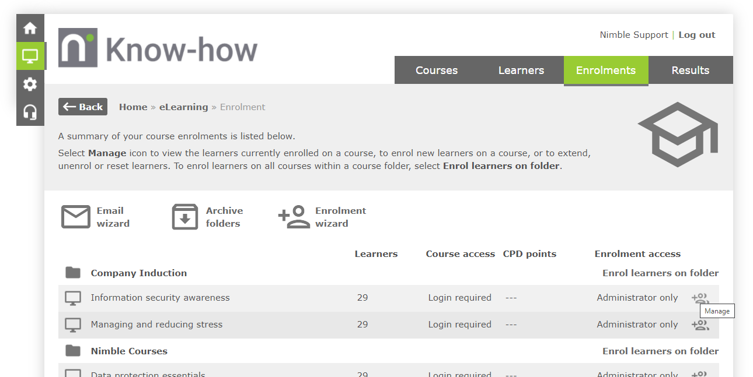The image size is (753, 377).
Task: Click the Email wizard envelope icon
Action: [76, 217]
